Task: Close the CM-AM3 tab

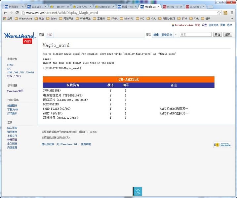Action: [90, 7]
